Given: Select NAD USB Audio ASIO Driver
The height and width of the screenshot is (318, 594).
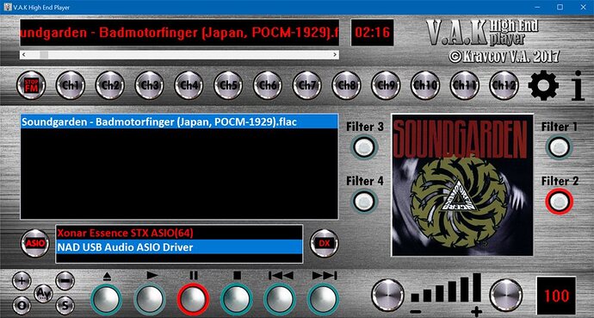Looking at the screenshot, I should pos(179,247).
